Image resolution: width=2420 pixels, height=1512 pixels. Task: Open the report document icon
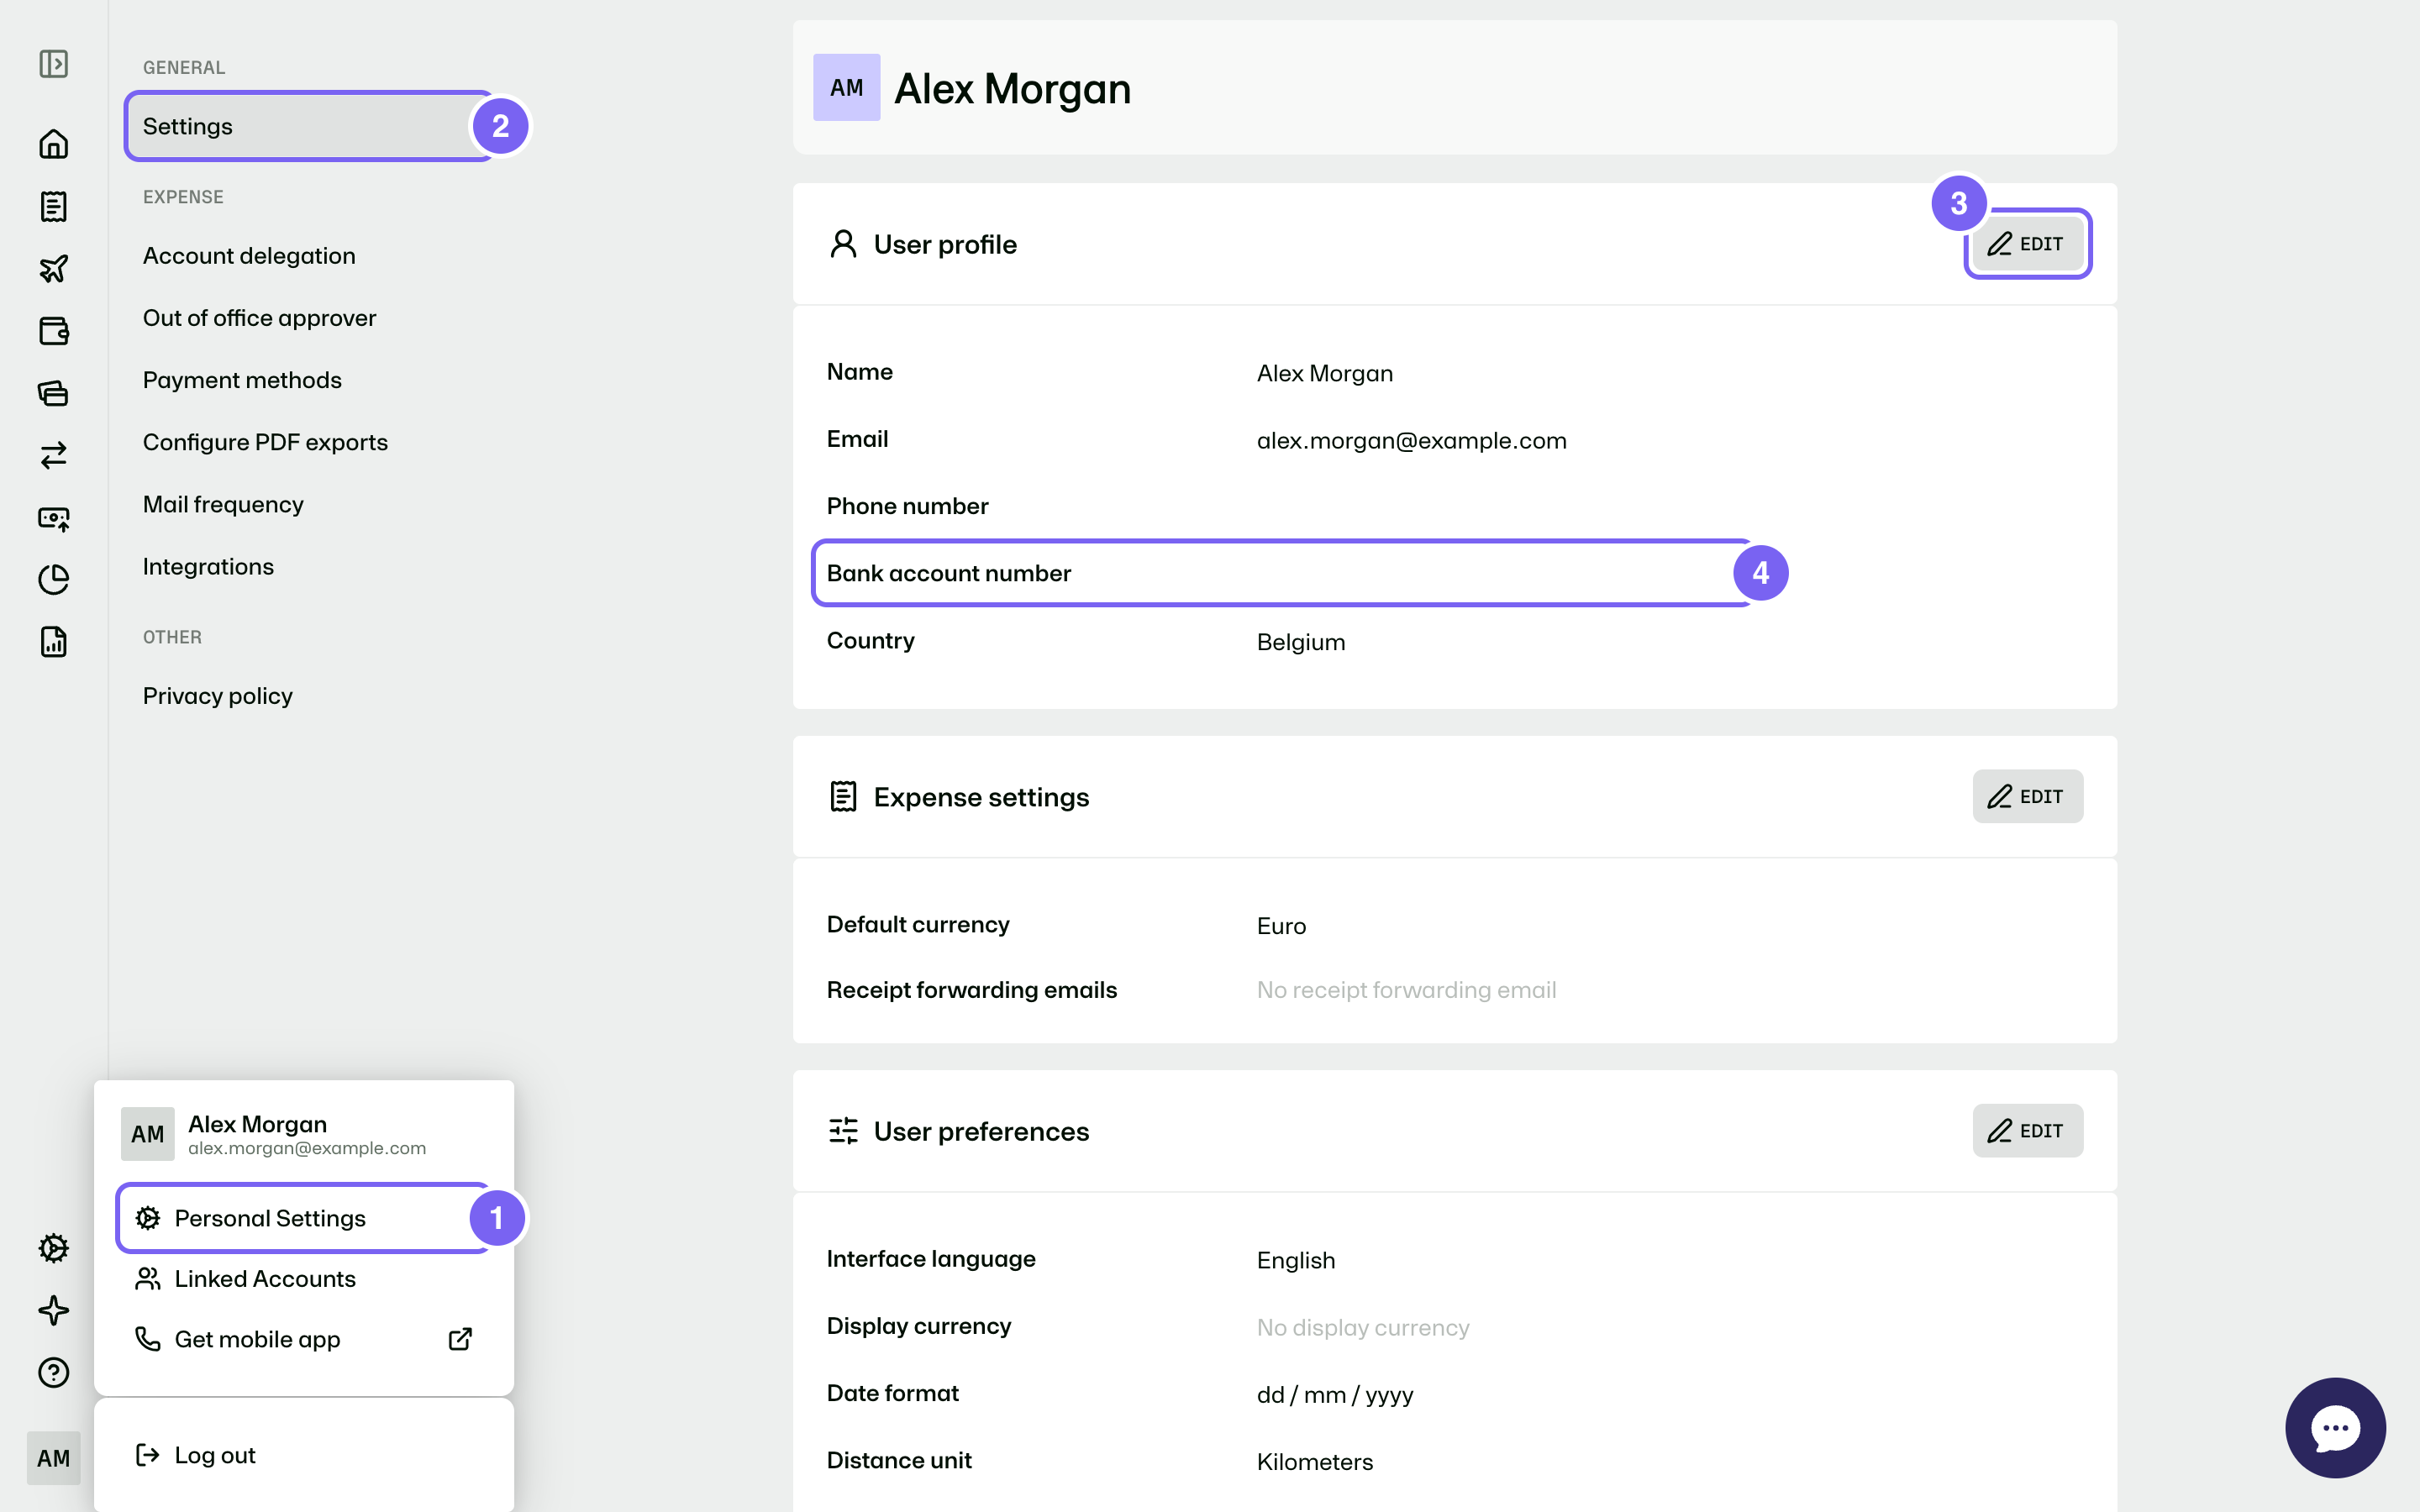pos(54,641)
